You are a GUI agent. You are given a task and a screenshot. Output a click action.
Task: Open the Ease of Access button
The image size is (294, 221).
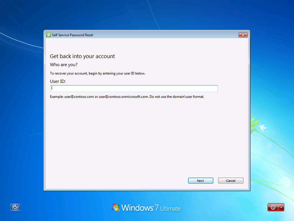15,207
